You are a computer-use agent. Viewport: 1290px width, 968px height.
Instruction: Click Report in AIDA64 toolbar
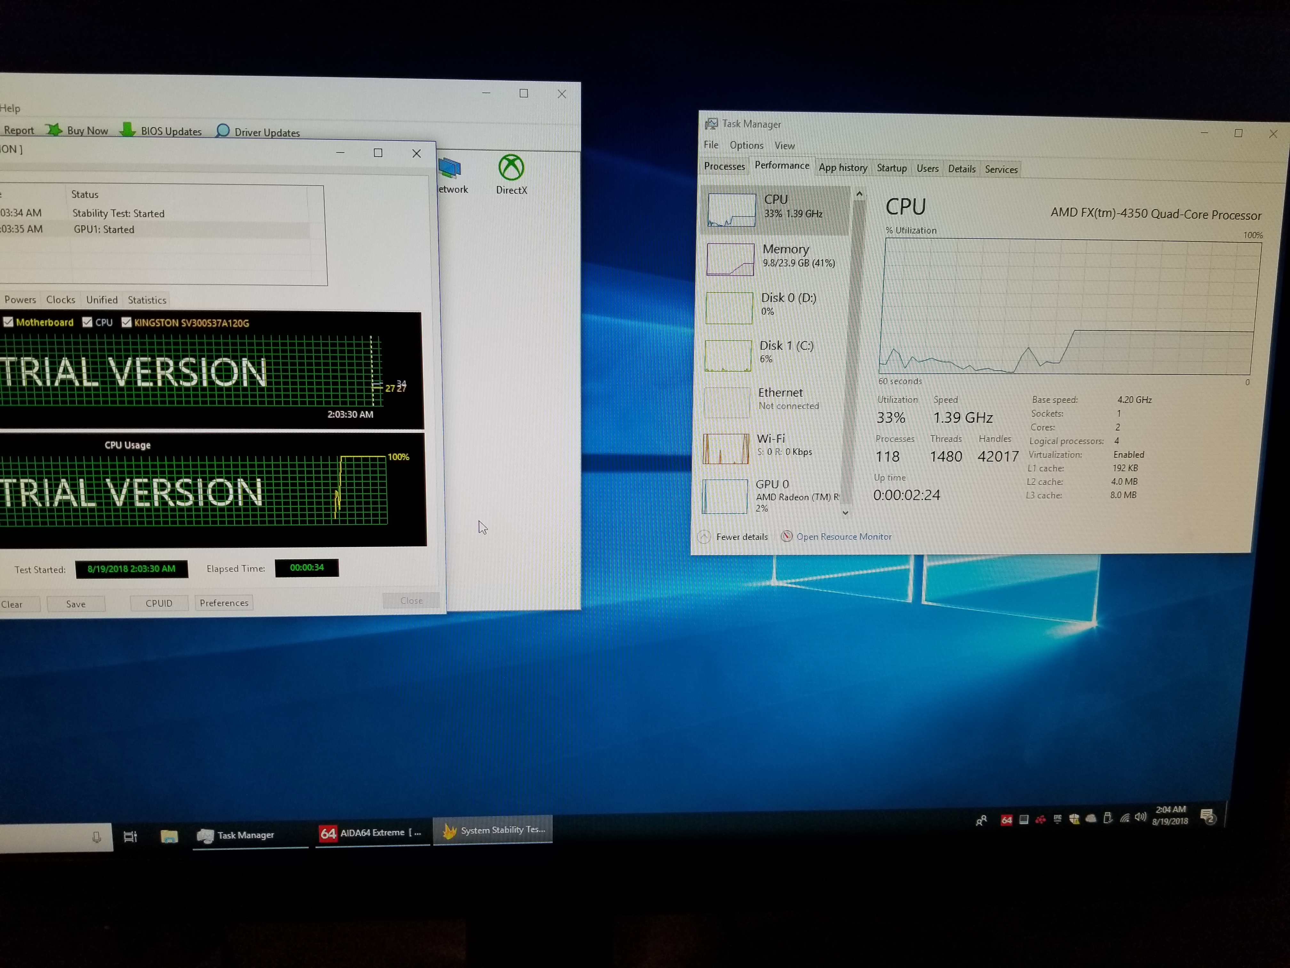click(18, 130)
